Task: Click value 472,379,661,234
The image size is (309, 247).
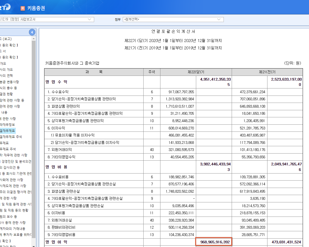Action: point(252,92)
